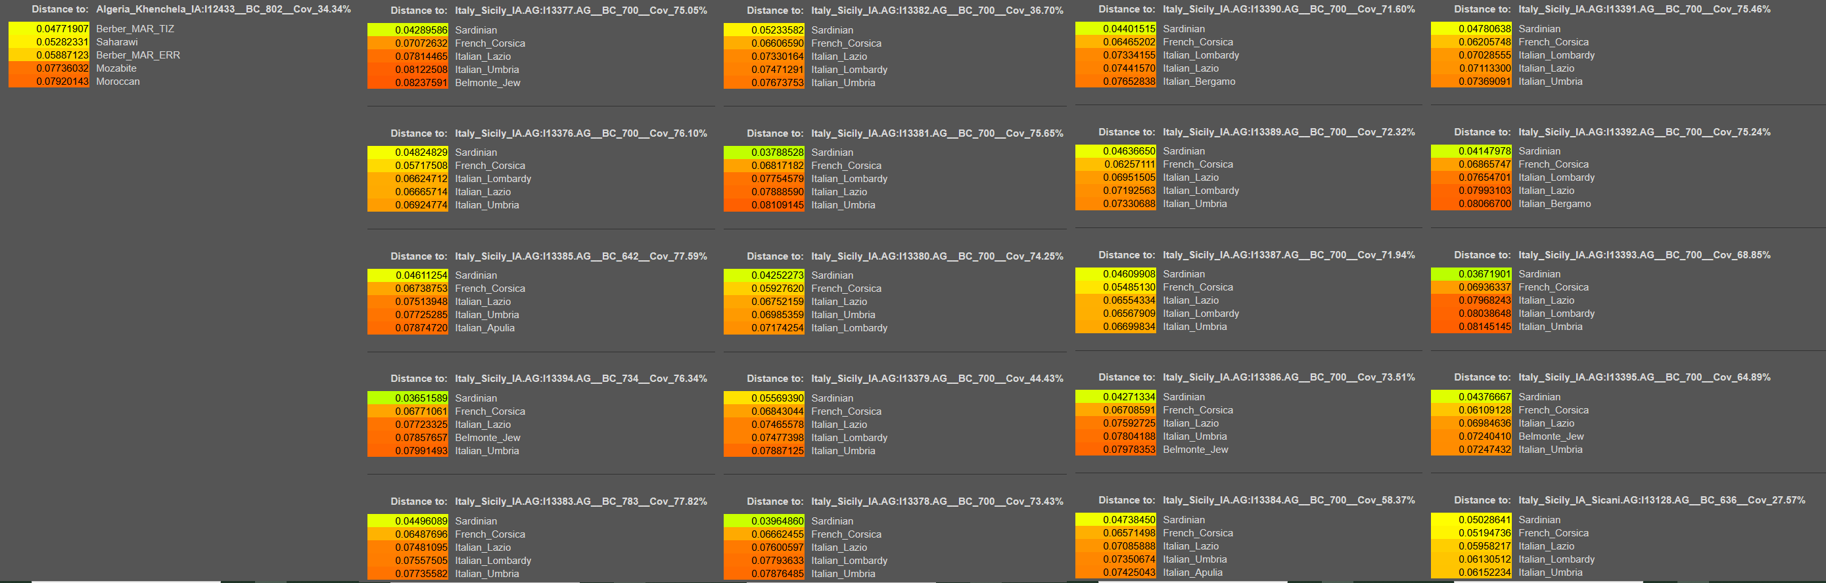Screen dimensions: 1826x583
Task: Click distance value 0.04611254
Action: coord(408,275)
